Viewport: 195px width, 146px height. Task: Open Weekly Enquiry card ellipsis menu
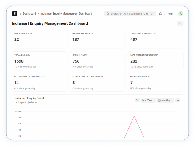point(92,34)
